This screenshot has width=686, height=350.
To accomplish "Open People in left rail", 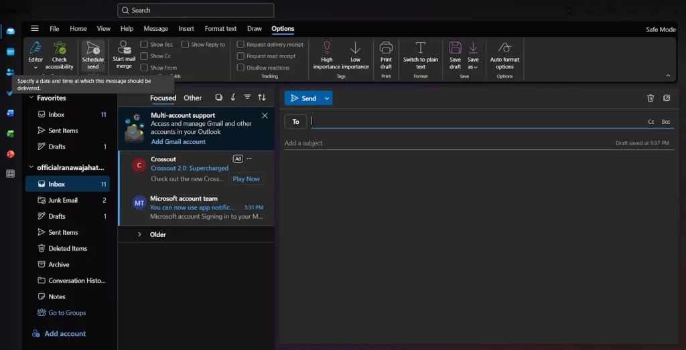I will click(11, 72).
